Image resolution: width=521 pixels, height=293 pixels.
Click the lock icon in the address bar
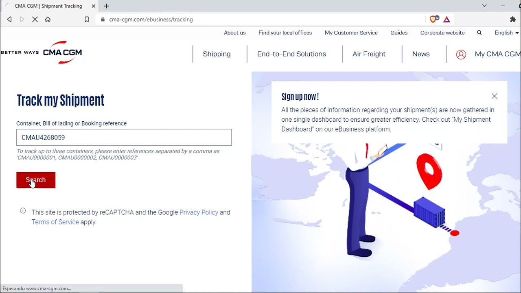coord(103,19)
